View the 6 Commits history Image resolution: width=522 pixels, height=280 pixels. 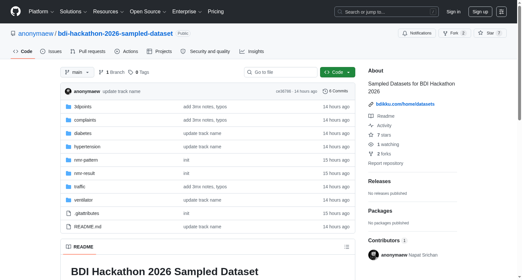335,91
